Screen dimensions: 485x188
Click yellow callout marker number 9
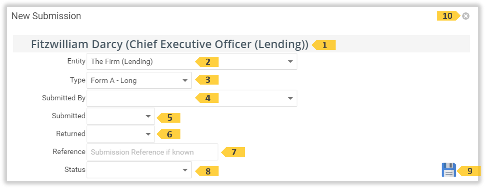tap(469, 171)
